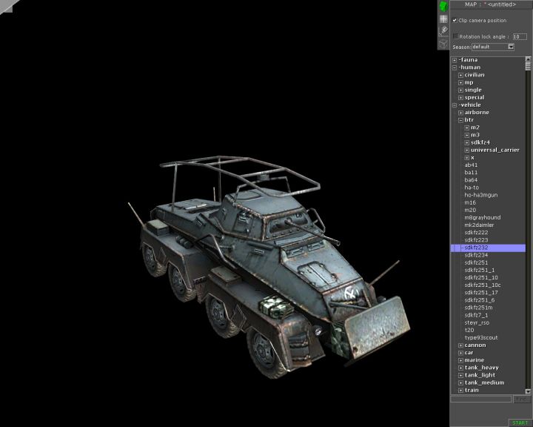Enable Rotation lock angle checkbox
533x427 pixels.
[x=455, y=36]
